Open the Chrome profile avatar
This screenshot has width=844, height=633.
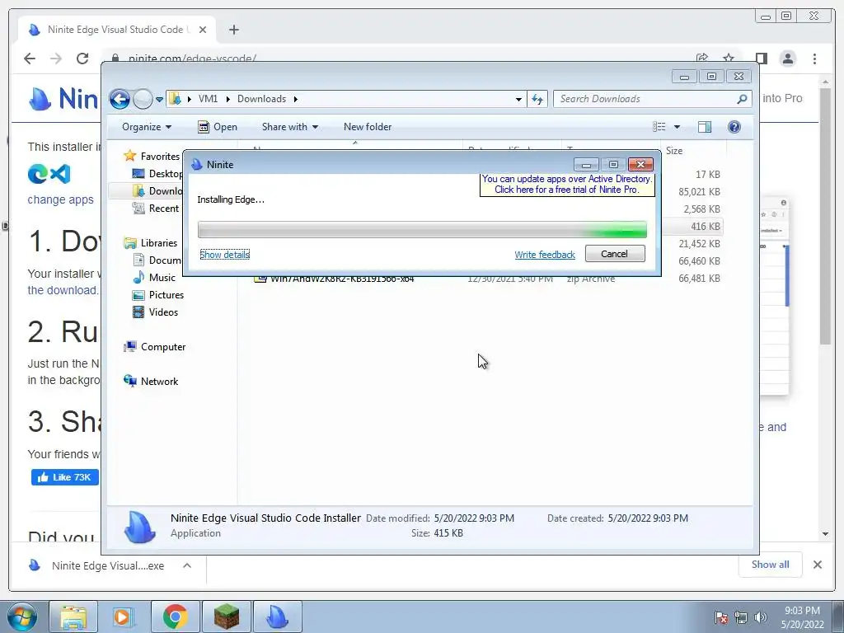pos(788,59)
